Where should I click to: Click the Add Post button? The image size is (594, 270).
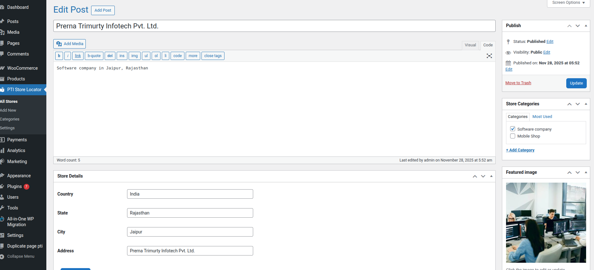(x=103, y=10)
